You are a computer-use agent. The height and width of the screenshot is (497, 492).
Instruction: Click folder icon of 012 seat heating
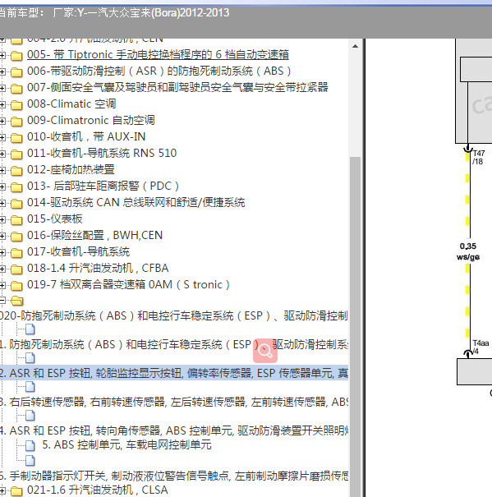(x=16, y=171)
